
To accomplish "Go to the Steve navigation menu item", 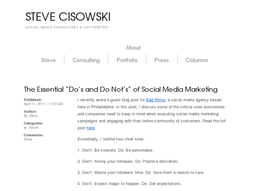I will point(49,60).
